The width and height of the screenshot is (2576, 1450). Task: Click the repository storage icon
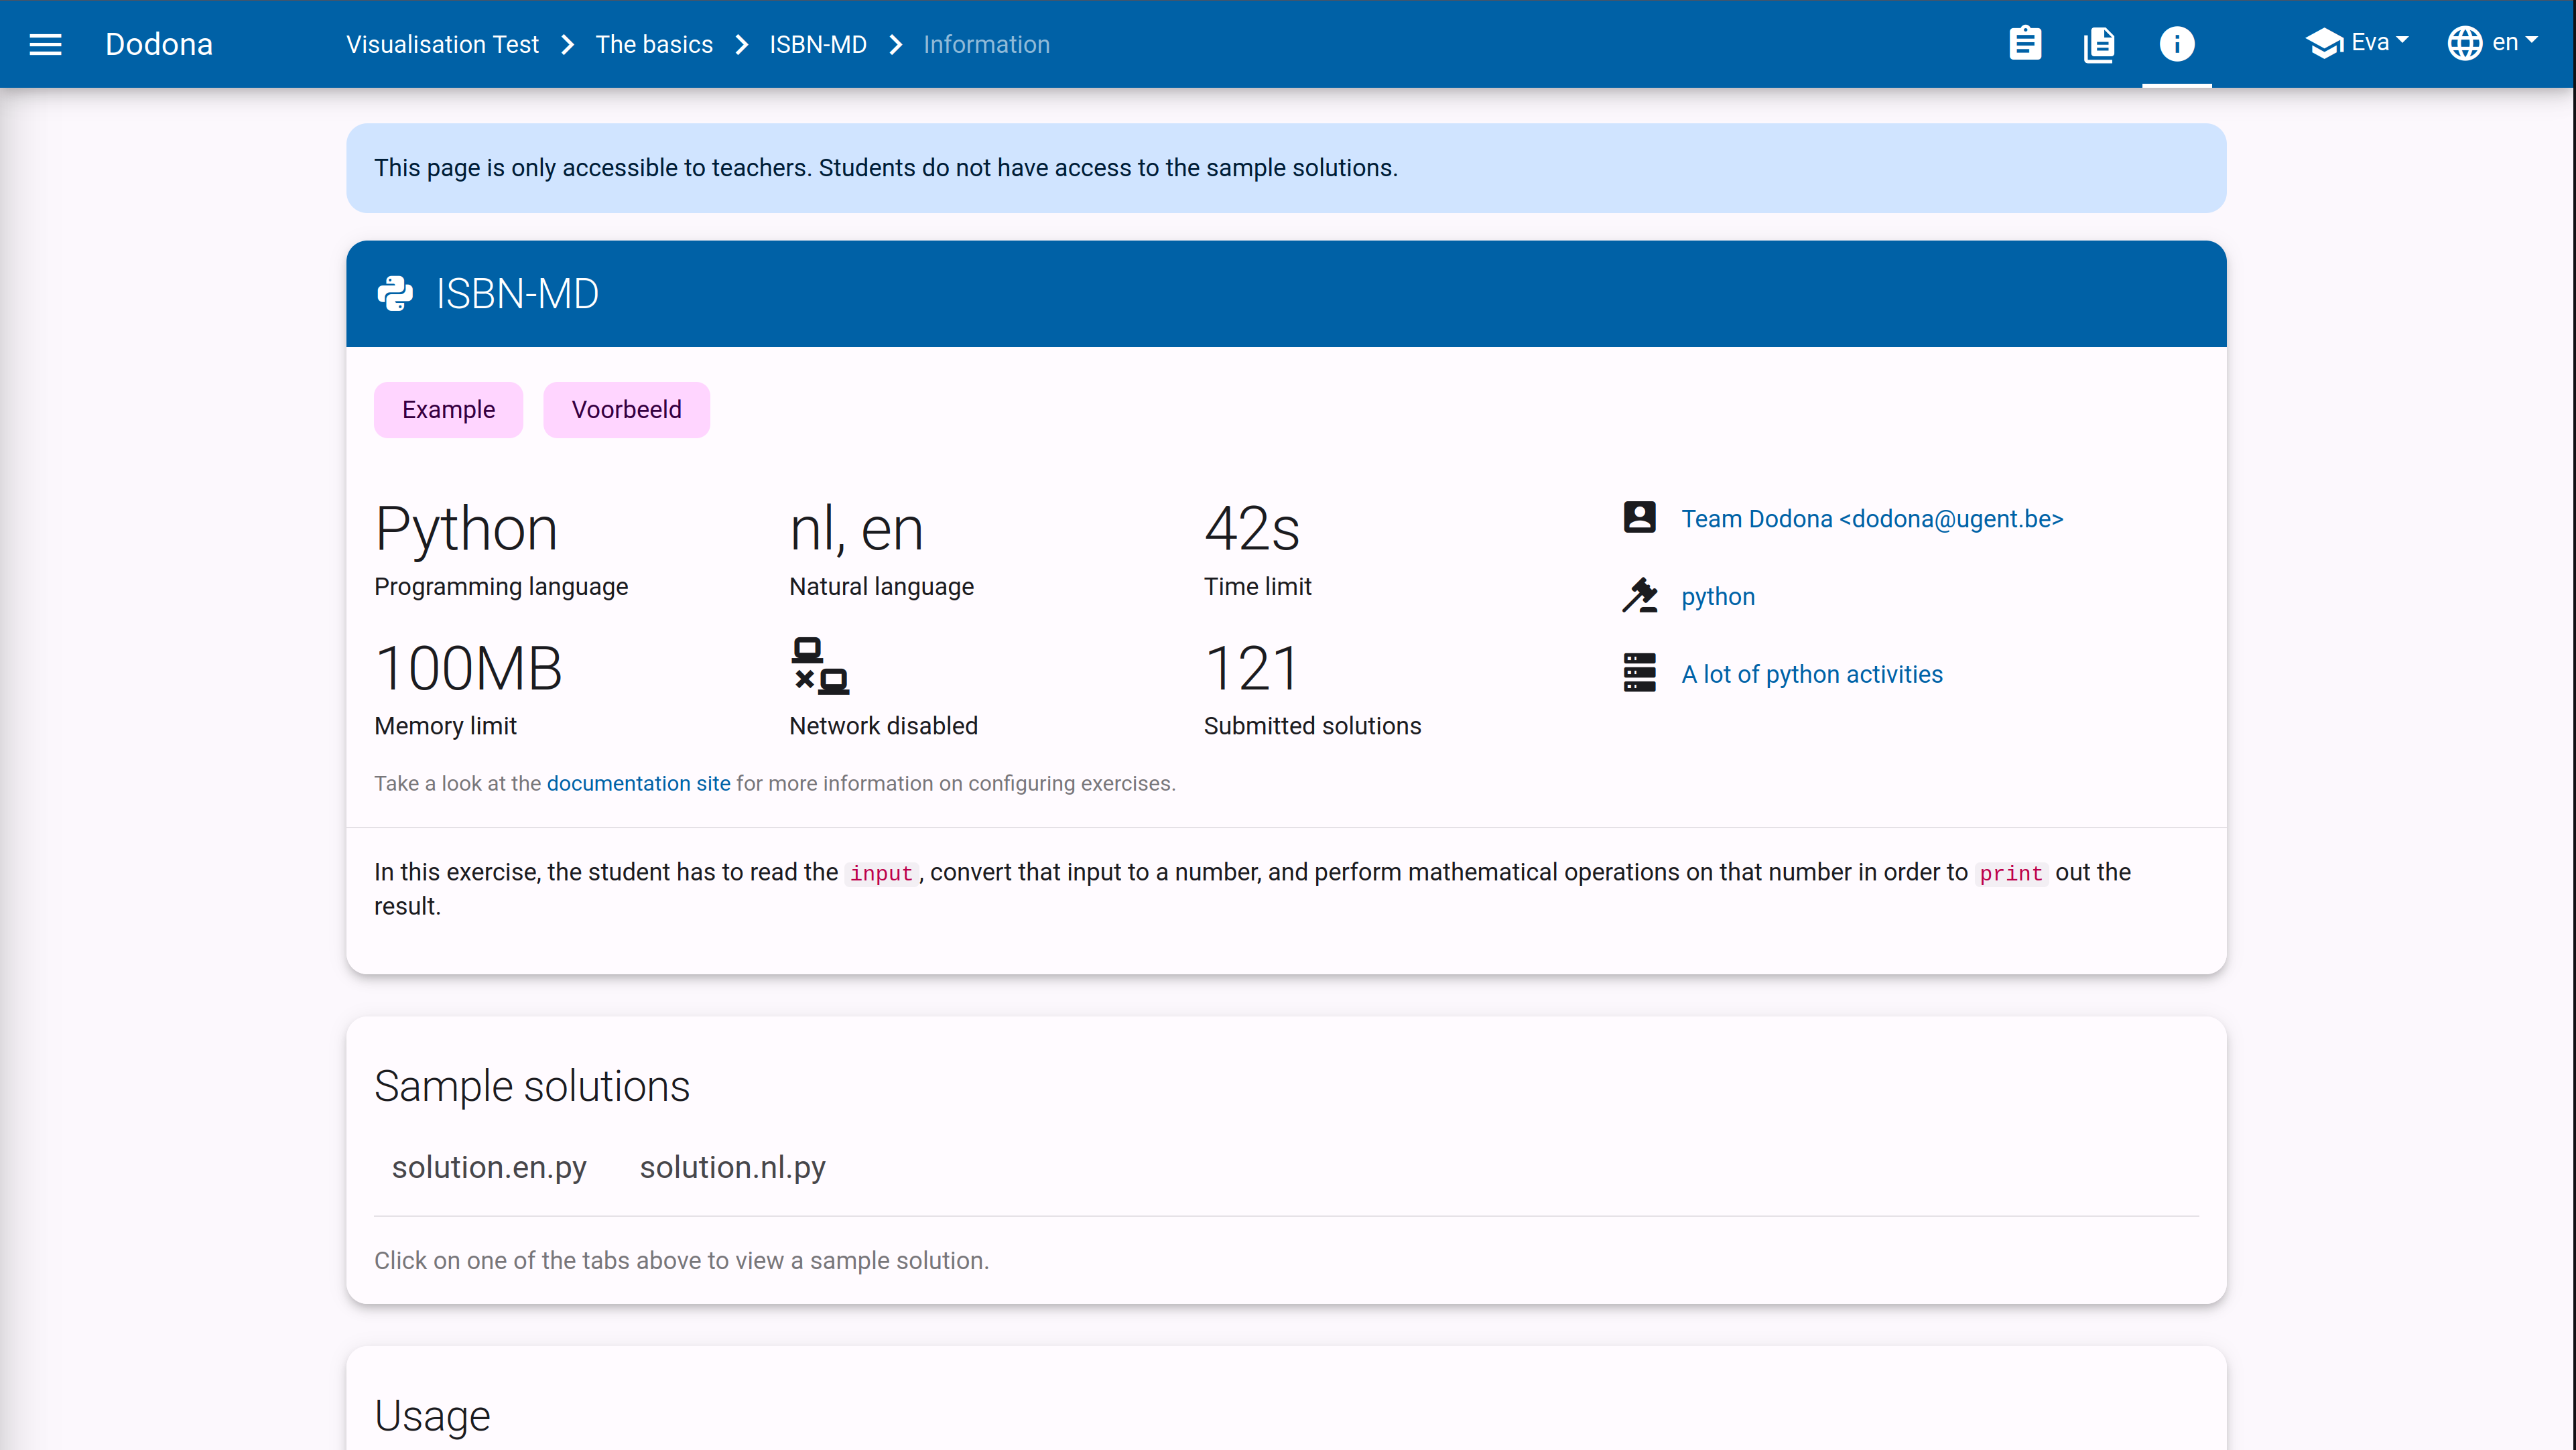pyautogui.click(x=1639, y=672)
